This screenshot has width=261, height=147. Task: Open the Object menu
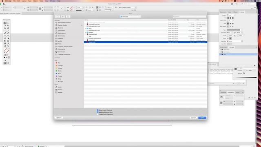35,1
